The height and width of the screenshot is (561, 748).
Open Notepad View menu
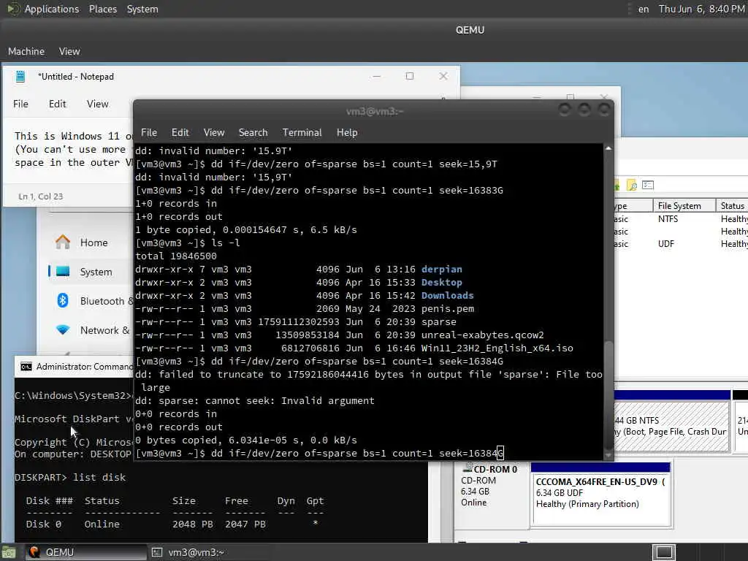[97, 104]
